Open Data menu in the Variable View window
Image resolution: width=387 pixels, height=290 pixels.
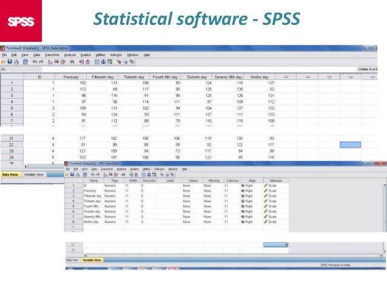(94, 169)
